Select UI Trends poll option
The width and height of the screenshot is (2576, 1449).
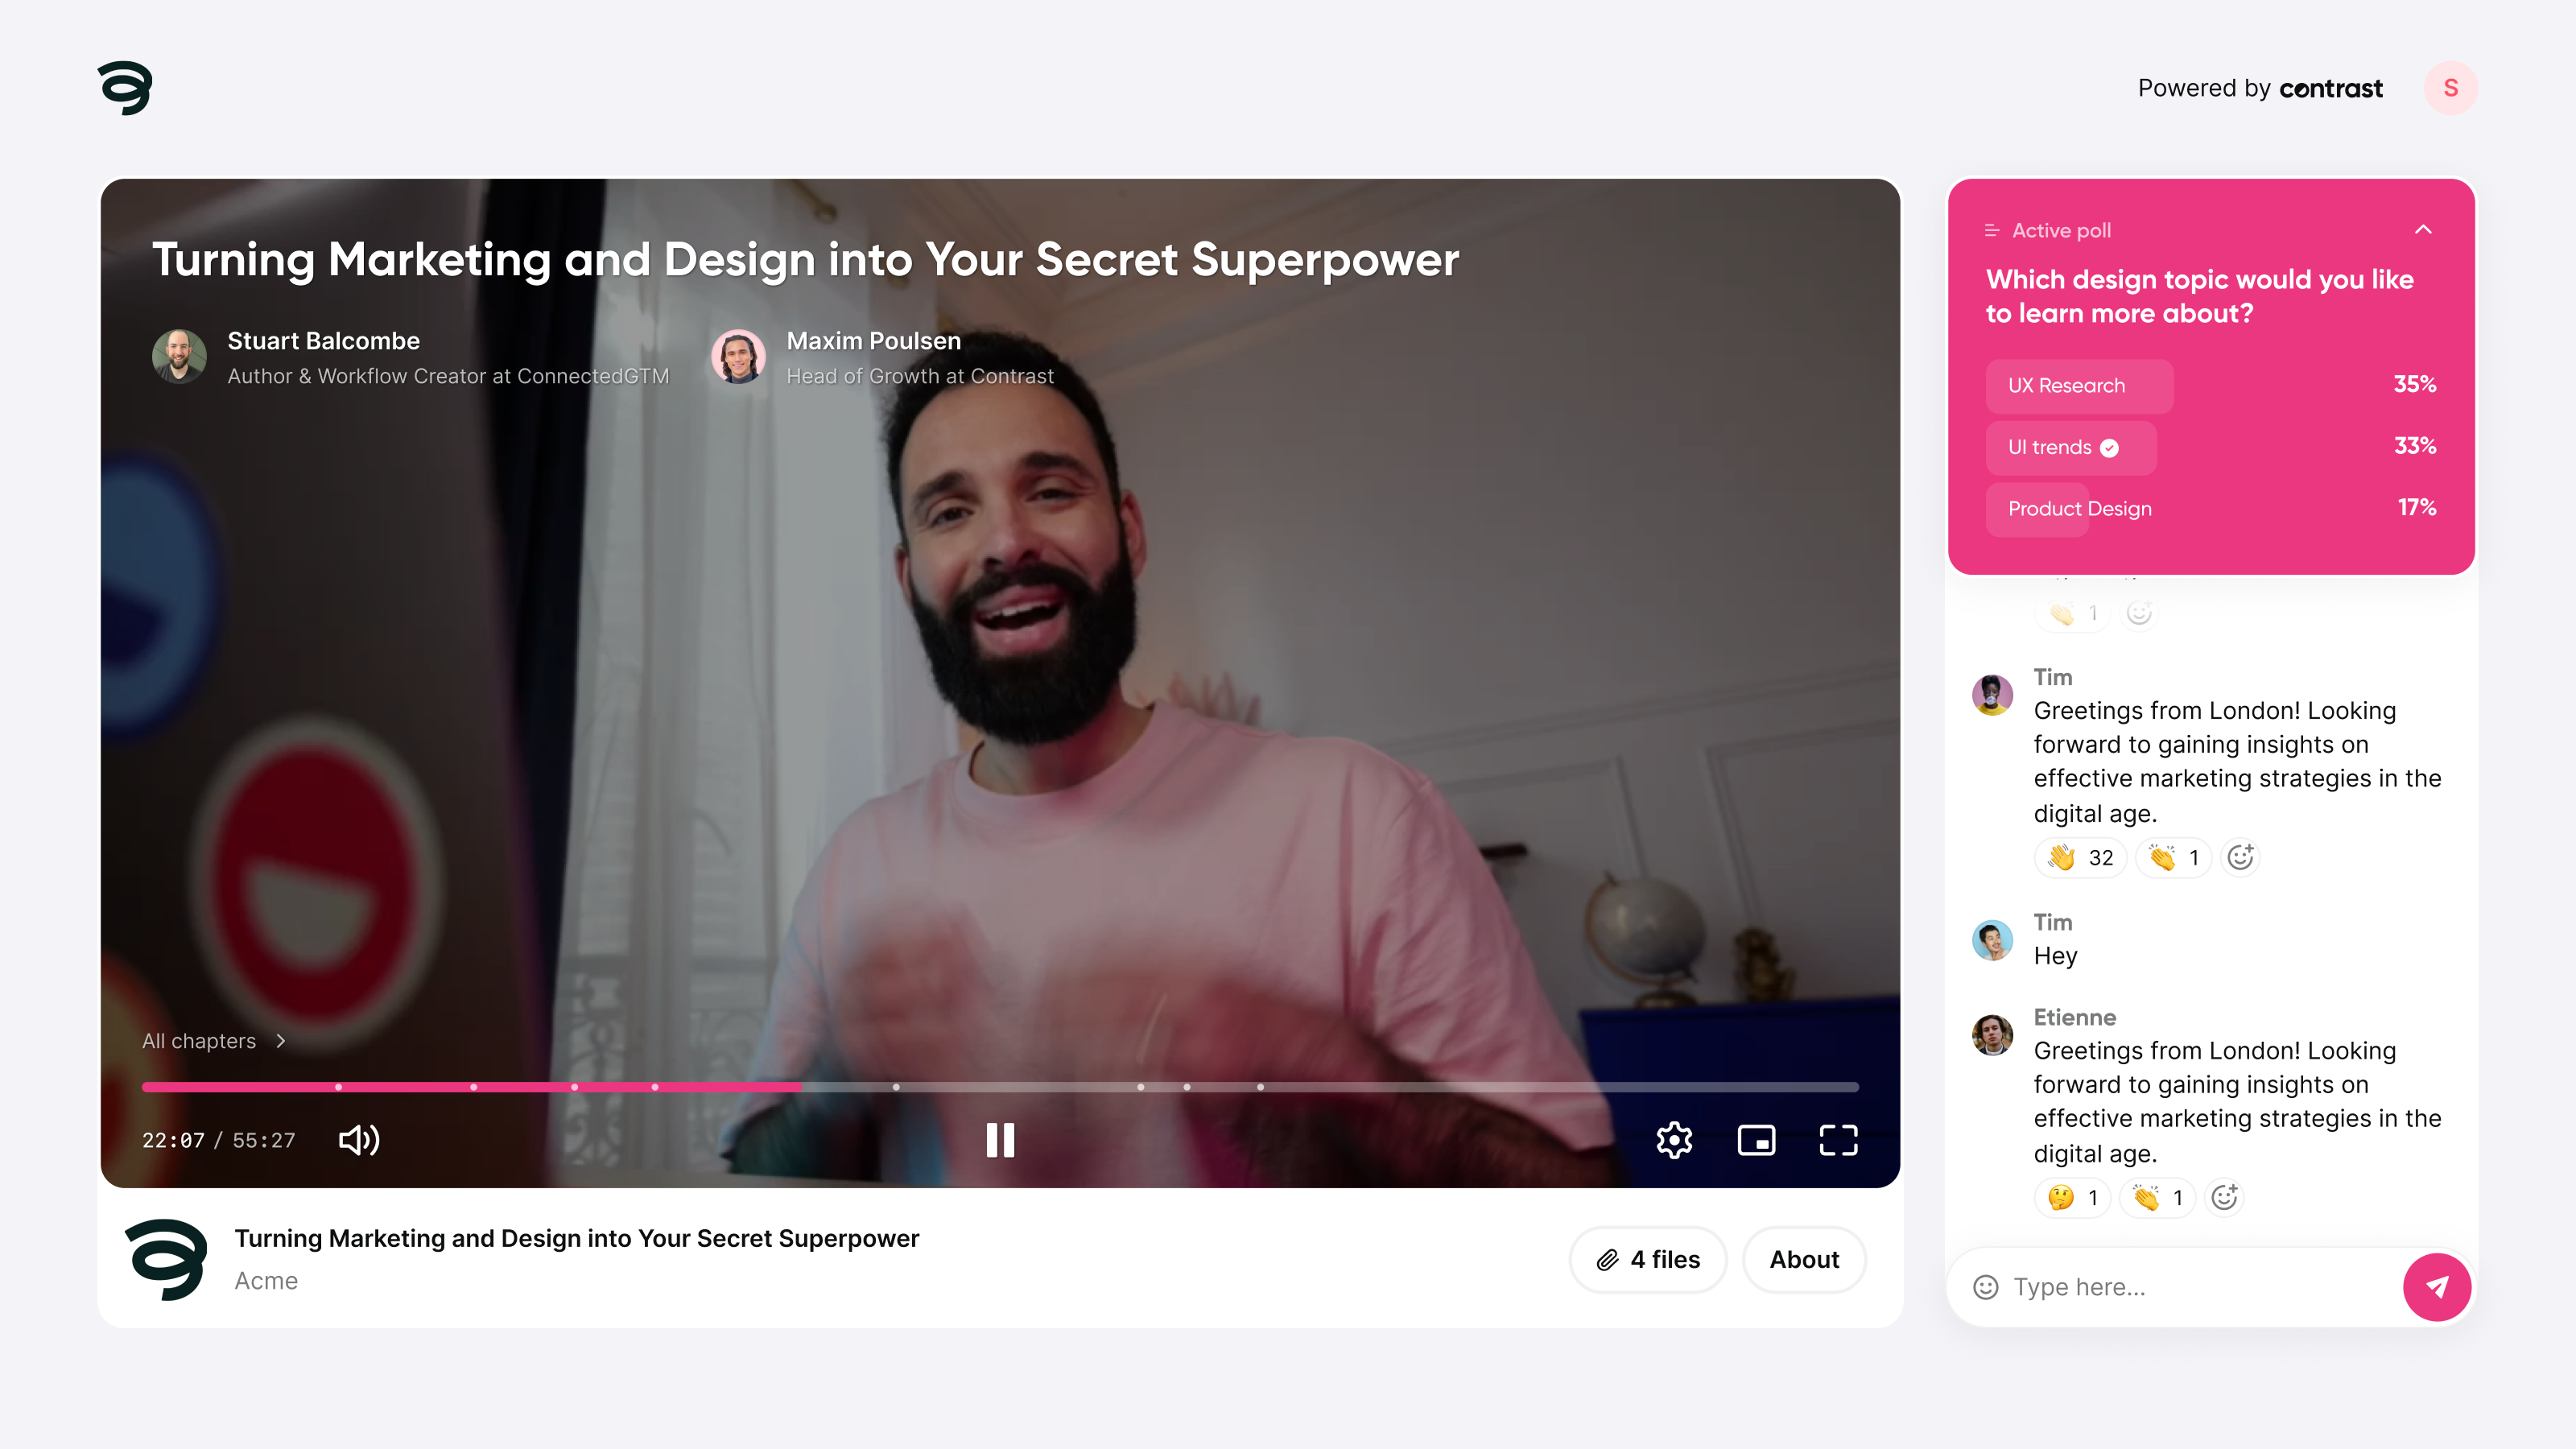2063,446
